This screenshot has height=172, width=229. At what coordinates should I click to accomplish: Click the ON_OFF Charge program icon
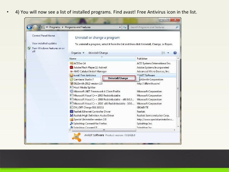tap(71, 107)
